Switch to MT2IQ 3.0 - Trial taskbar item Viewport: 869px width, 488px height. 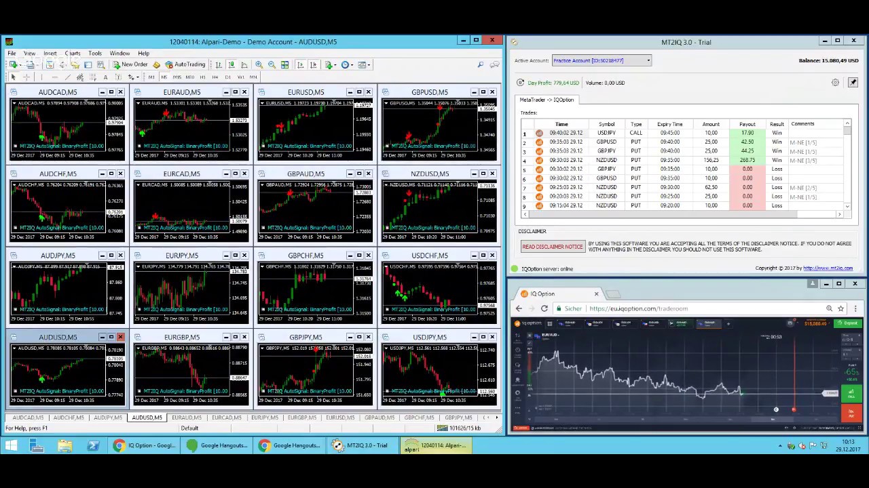click(x=360, y=445)
